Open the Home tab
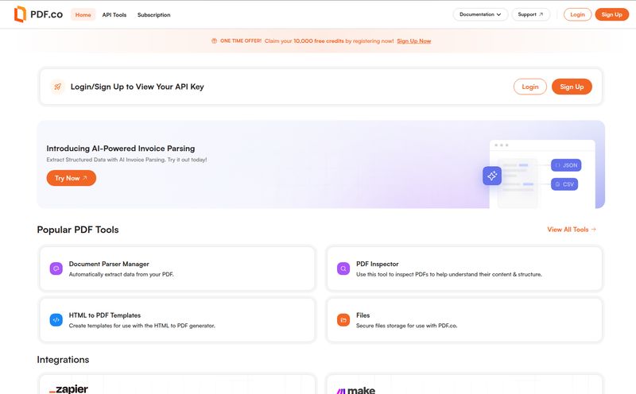Viewport: 636px width, 394px height. click(83, 14)
